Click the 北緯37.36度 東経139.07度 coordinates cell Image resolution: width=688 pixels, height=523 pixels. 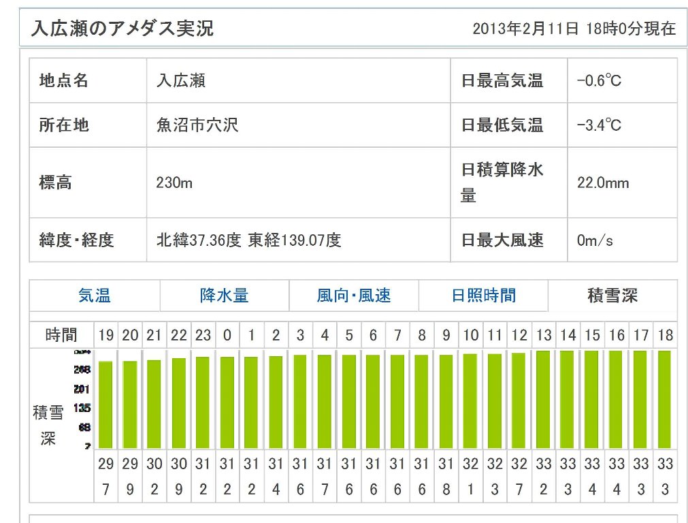tap(248, 240)
